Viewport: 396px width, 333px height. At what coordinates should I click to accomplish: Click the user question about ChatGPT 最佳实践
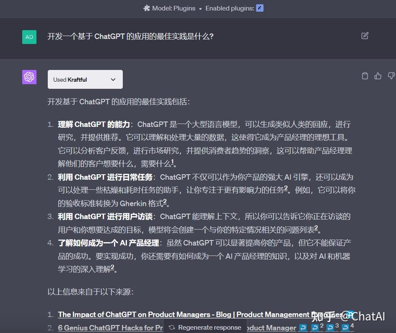(130, 36)
